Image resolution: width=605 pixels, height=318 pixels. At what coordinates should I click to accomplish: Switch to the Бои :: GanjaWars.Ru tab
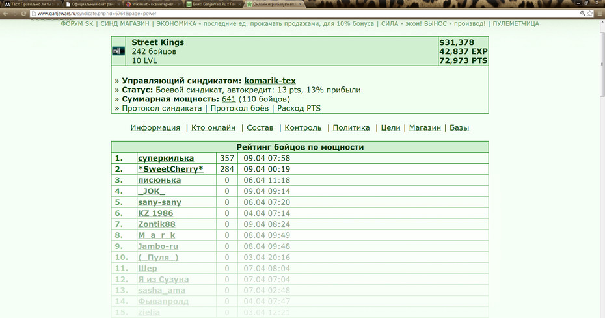click(213, 4)
